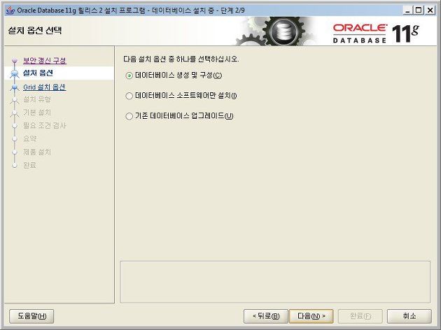Click the '제품 설치' step label

coord(37,152)
